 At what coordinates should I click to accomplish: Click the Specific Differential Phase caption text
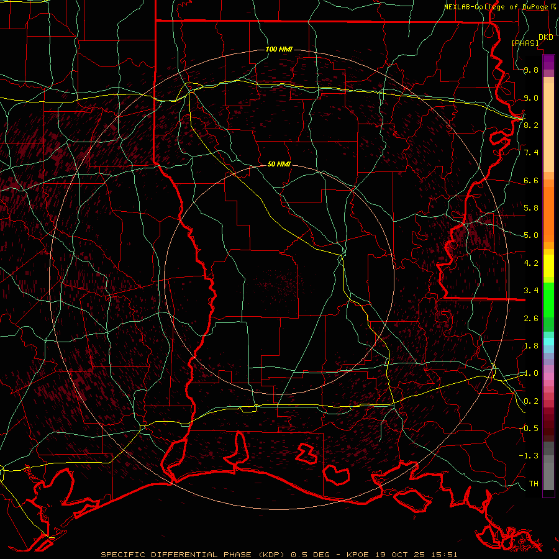click(x=193, y=555)
